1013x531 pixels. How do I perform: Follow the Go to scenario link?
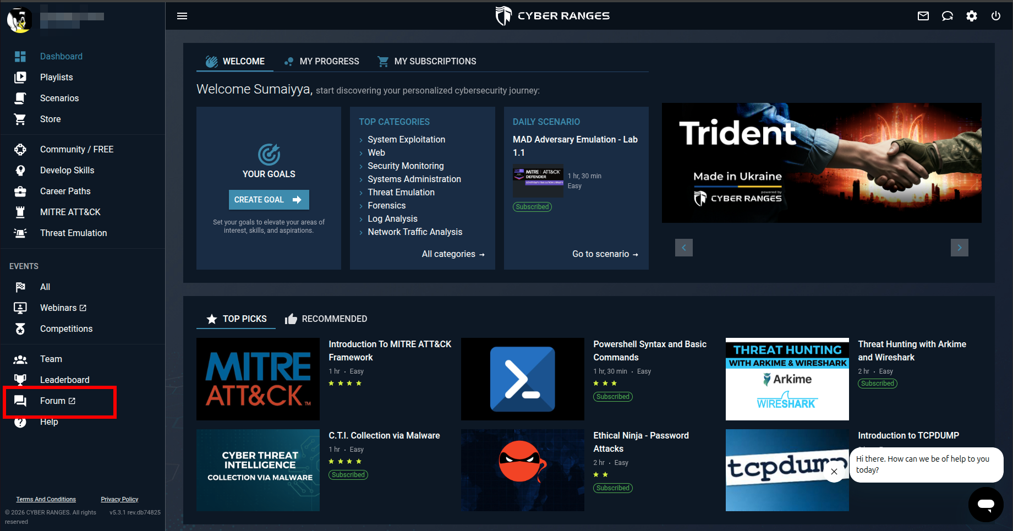point(605,254)
